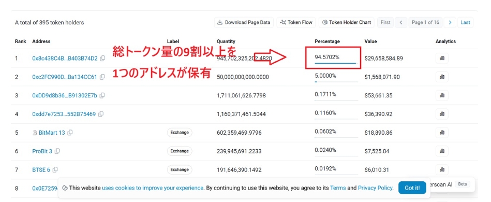The image size is (491, 202).
Task: Select quantity 602,359,469.9796
Action: tap(239, 133)
